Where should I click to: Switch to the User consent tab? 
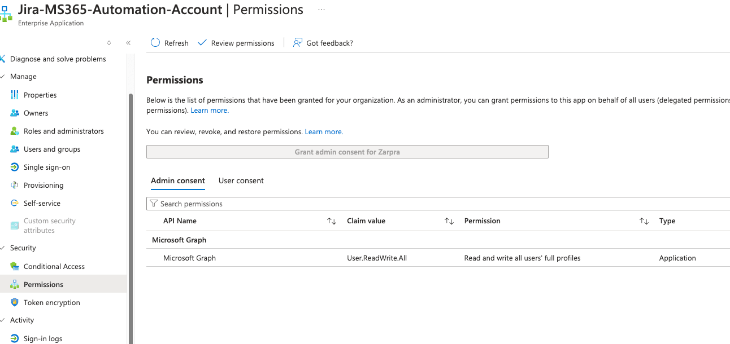[241, 181]
